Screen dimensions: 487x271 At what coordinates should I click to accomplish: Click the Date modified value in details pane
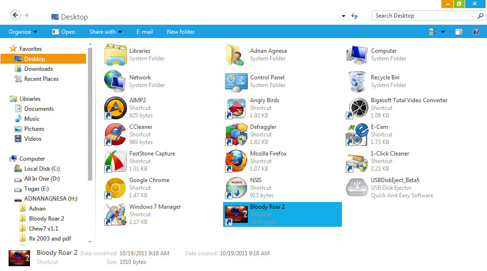click(144, 253)
